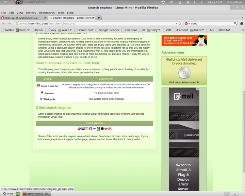Close the Search engines tab
This screenshot has width=245, height=196.
coord(93,18)
